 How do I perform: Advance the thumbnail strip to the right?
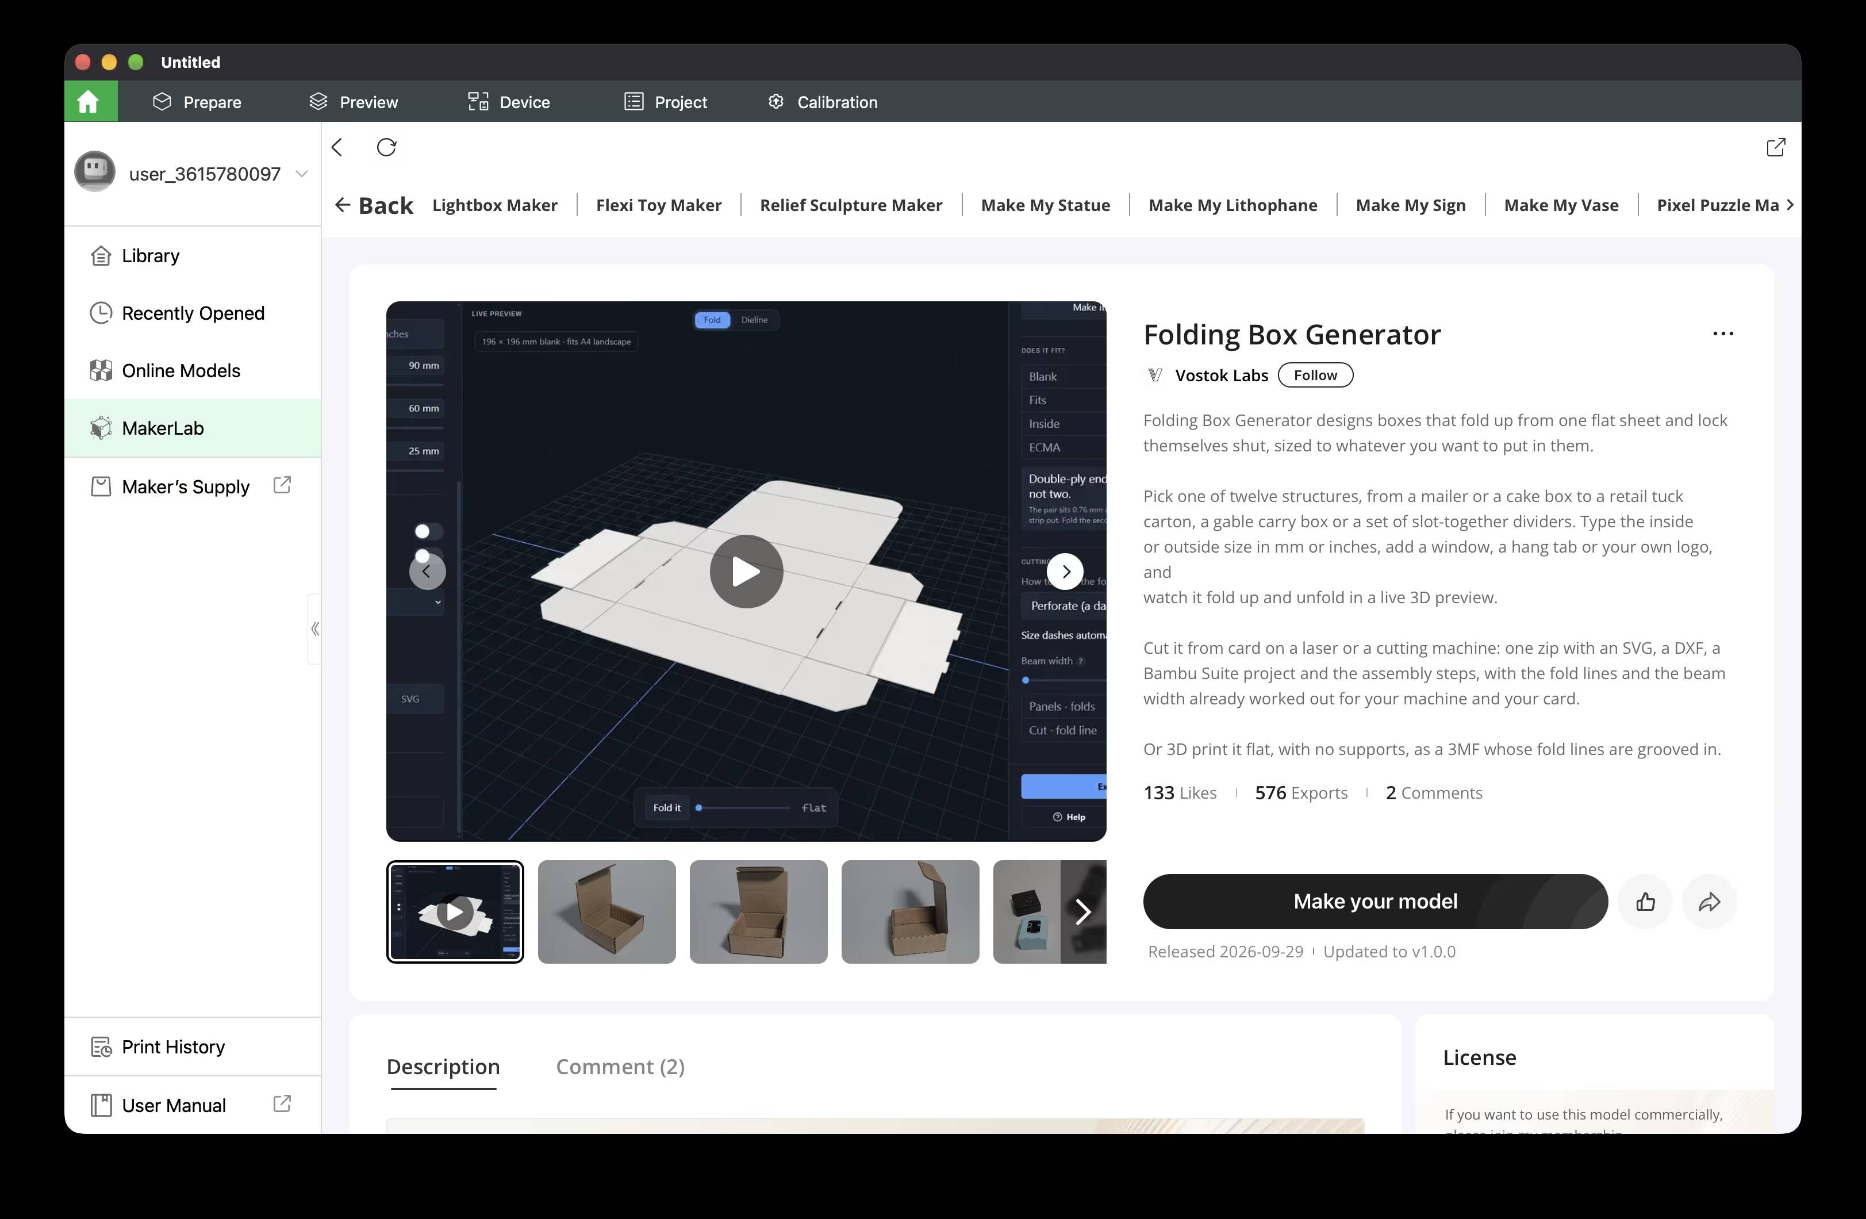(x=1084, y=911)
